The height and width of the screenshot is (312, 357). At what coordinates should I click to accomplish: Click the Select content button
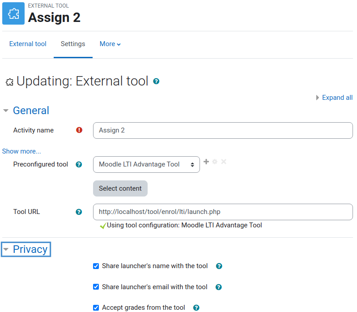pos(120,188)
